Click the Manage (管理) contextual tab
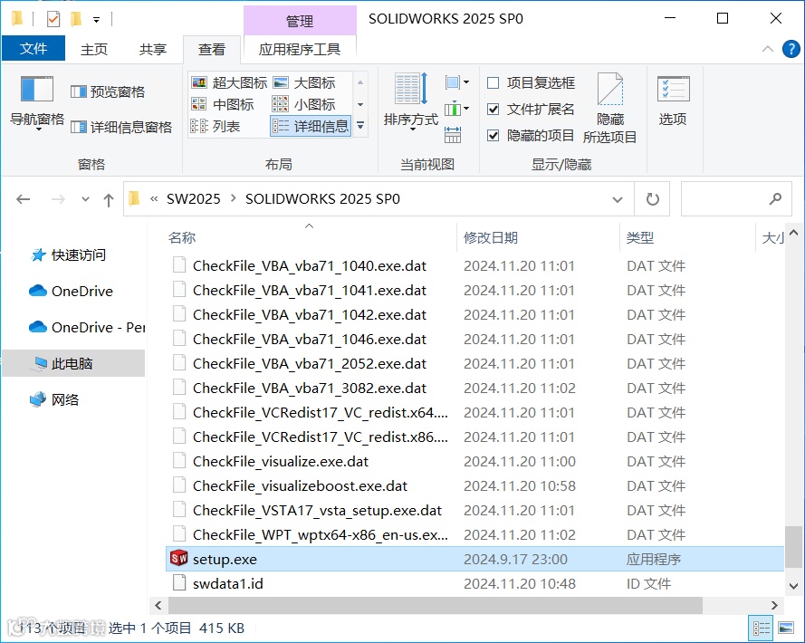The height and width of the screenshot is (643, 805). coord(300,21)
